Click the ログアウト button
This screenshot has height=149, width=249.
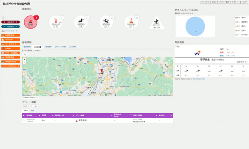click(235, 2)
